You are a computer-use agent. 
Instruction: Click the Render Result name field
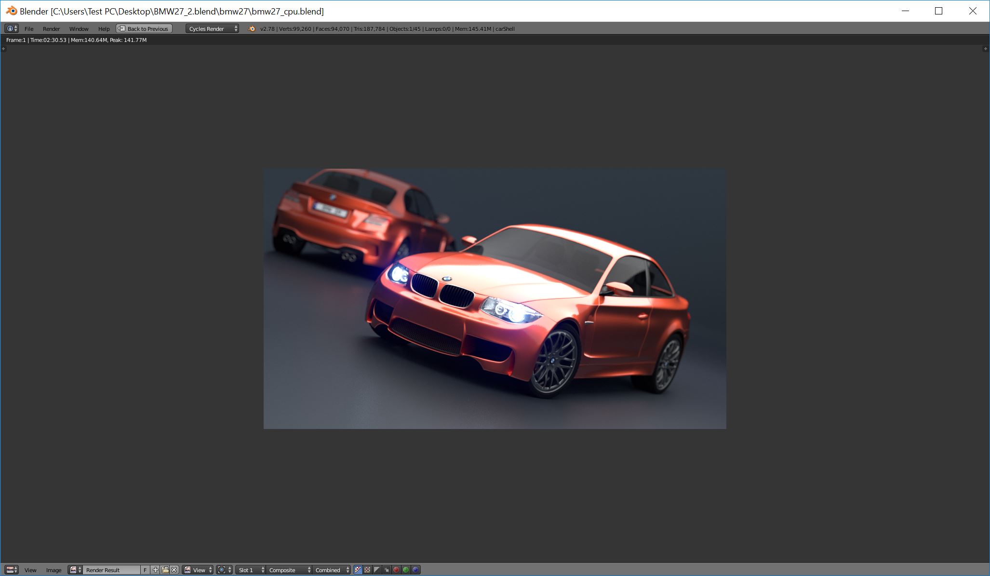(111, 570)
